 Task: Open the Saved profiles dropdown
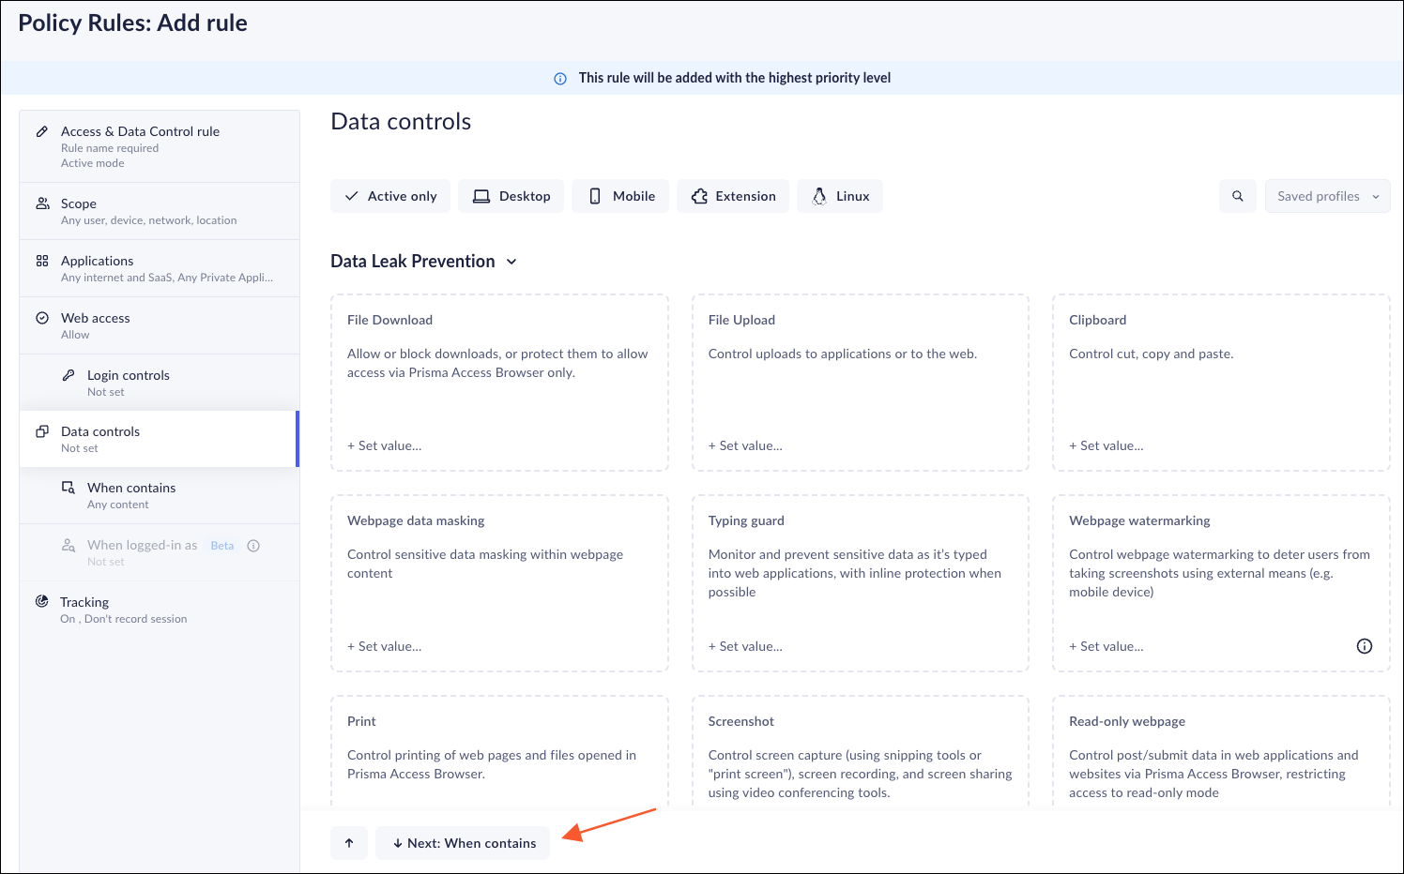point(1327,196)
